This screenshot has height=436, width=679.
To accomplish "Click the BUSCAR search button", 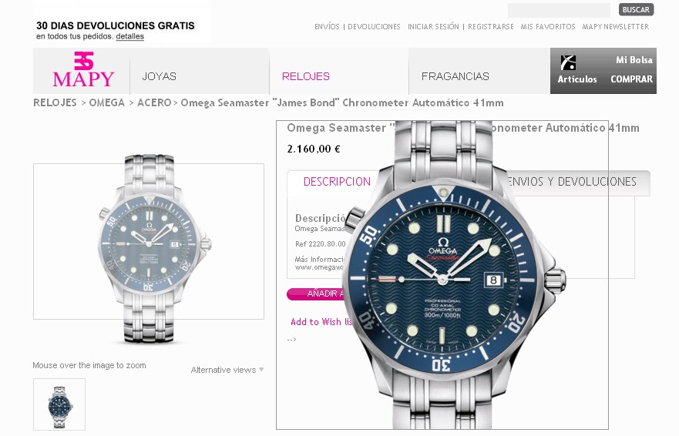I will [636, 9].
